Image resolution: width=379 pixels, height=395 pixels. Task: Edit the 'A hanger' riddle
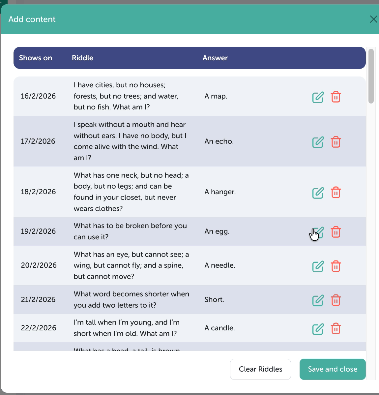(318, 193)
